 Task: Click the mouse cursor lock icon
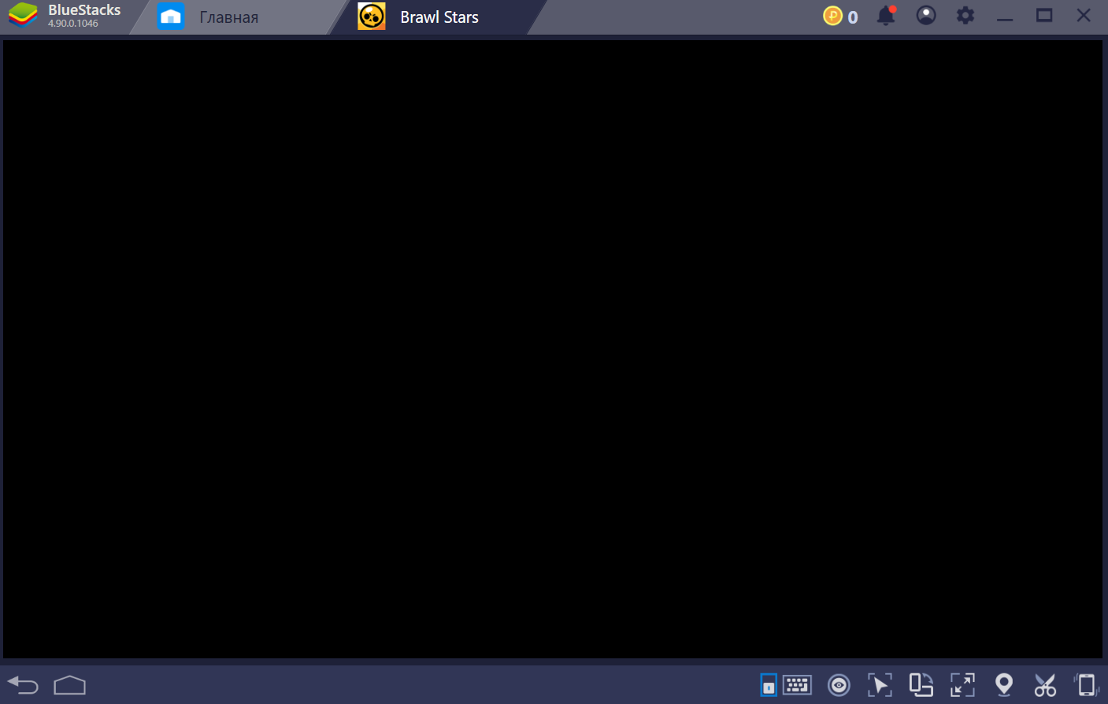pos(880,685)
